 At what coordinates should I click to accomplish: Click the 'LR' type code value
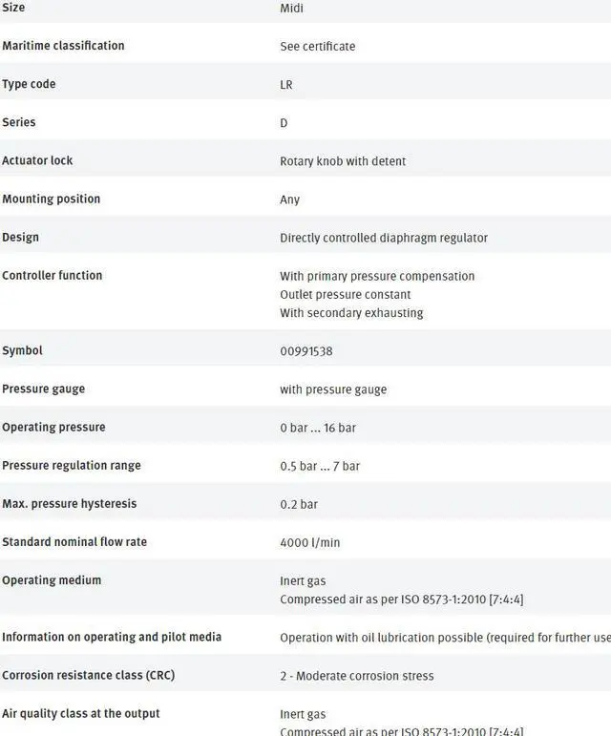286,85
